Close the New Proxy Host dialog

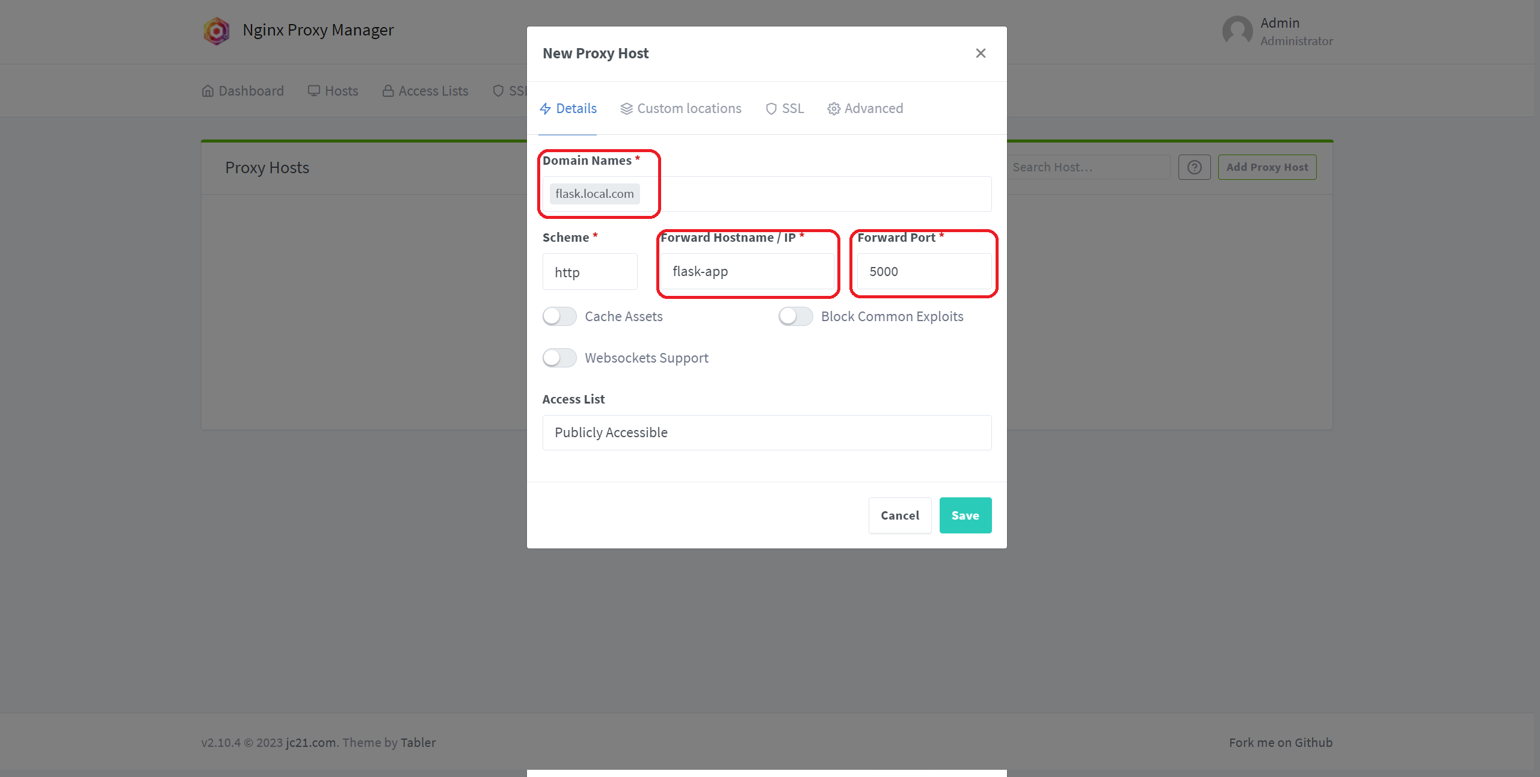click(981, 54)
